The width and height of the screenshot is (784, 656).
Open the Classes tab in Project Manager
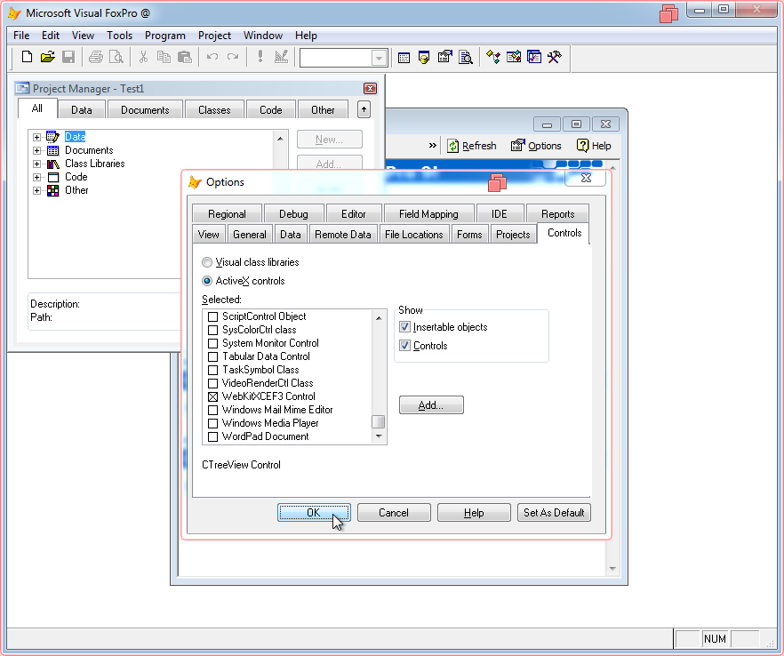214,110
